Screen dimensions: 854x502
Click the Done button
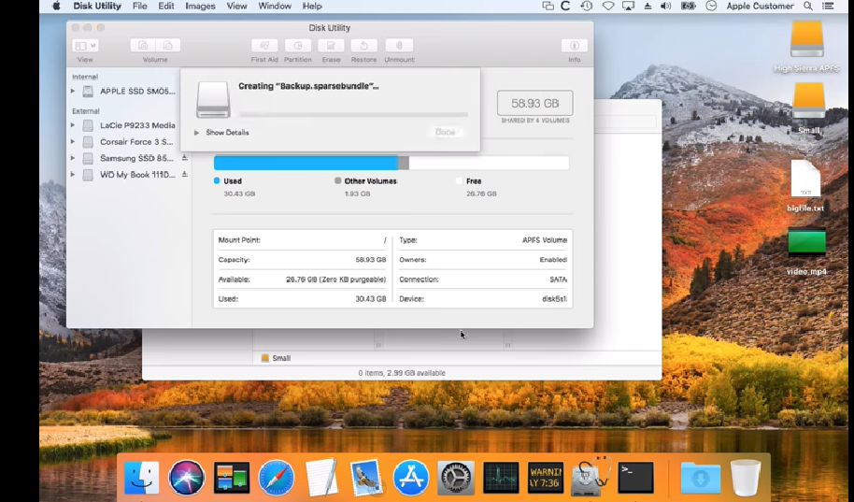(x=446, y=133)
